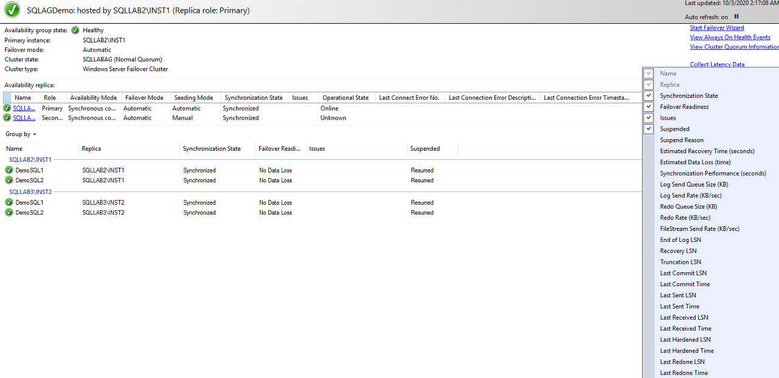Click DemoSQL2 status icon under SQLLAB2\INST1 group
Image resolution: width=779 pixels, height=378 pixels.
click(9, 180)
